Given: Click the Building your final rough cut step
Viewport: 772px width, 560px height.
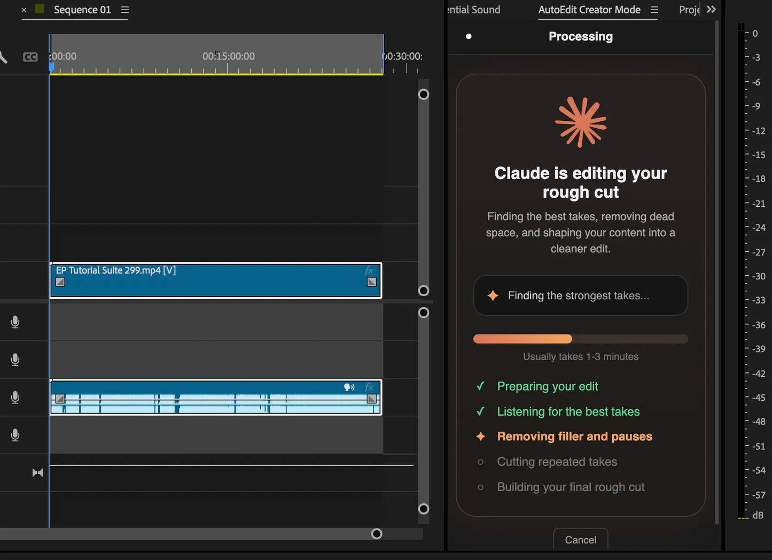Looking at the screenshot, I should pos(571,487).
